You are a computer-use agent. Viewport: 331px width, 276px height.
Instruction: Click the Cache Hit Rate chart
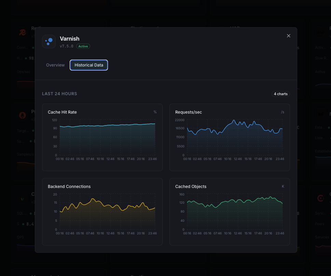pyautogui.click(x=102, y=136)
